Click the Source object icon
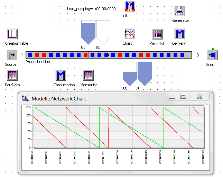 coord(12,55)
